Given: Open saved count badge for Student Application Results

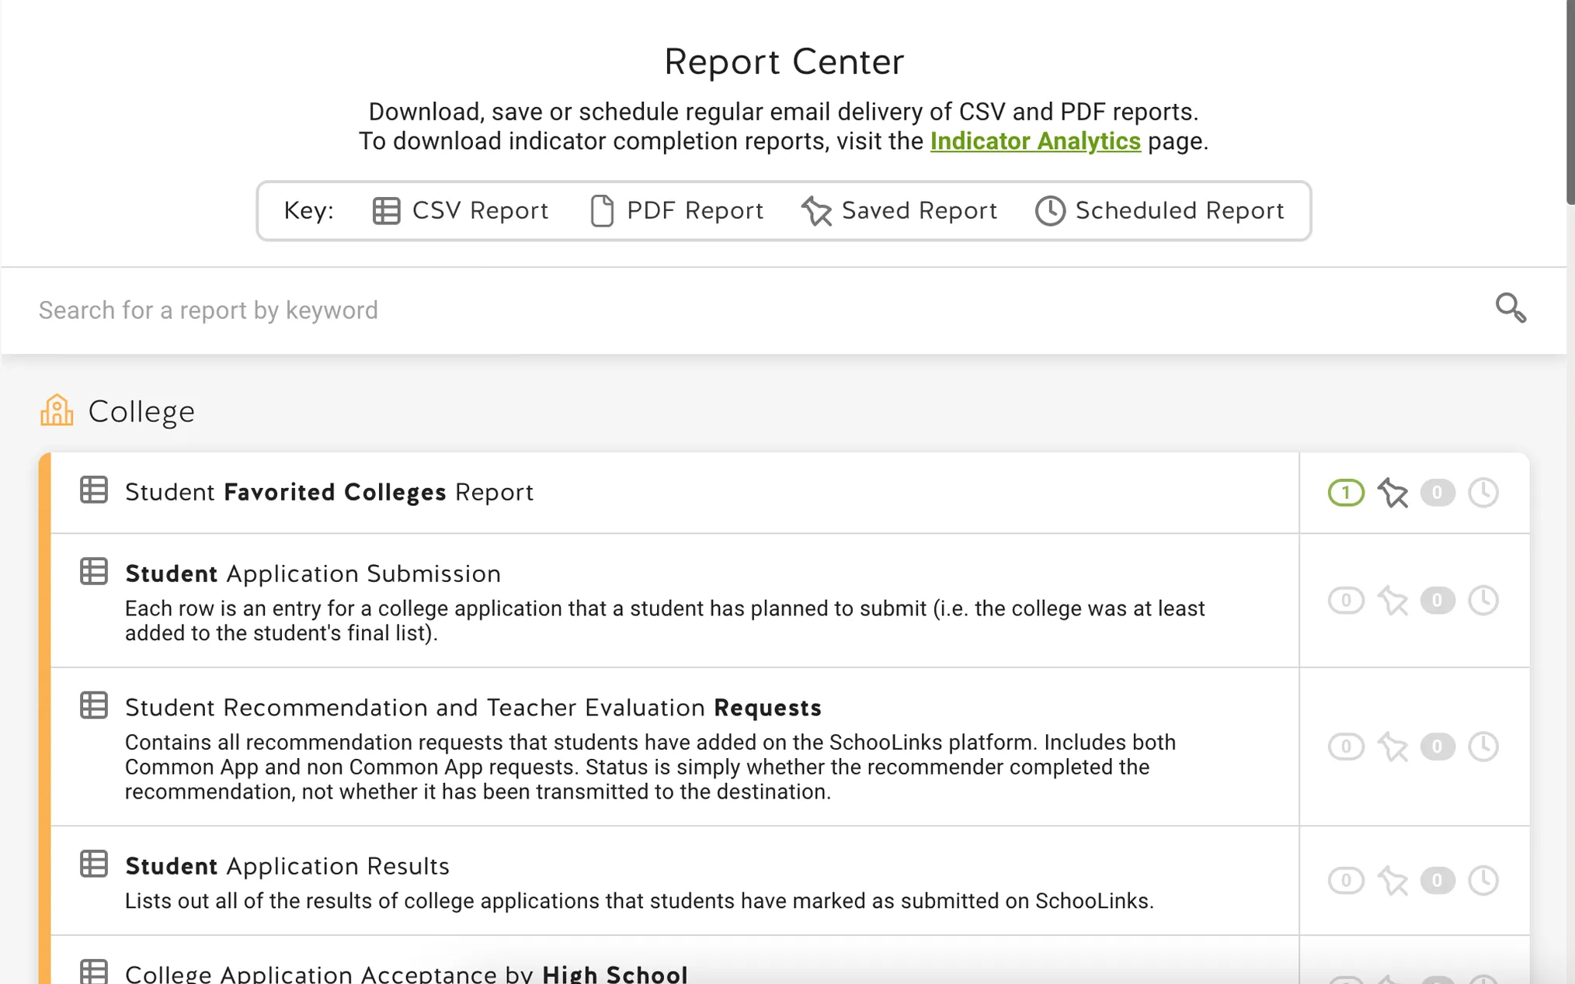Looking at the screenshot, I should (1346, 881).
